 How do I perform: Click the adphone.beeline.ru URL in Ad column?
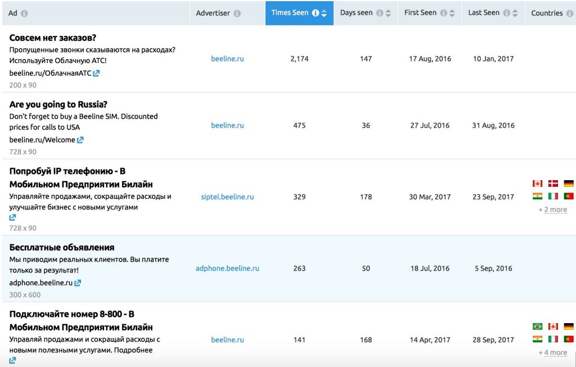pyautogui.click(x=40, y=283)
